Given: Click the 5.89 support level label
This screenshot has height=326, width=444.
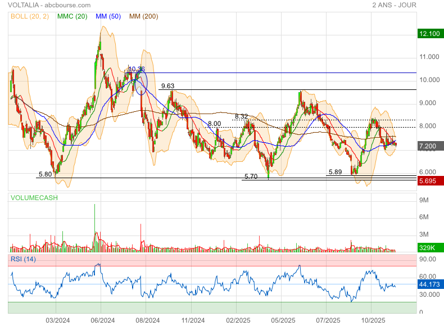Looking at the screenshot, I should click(x=335, y=172).
